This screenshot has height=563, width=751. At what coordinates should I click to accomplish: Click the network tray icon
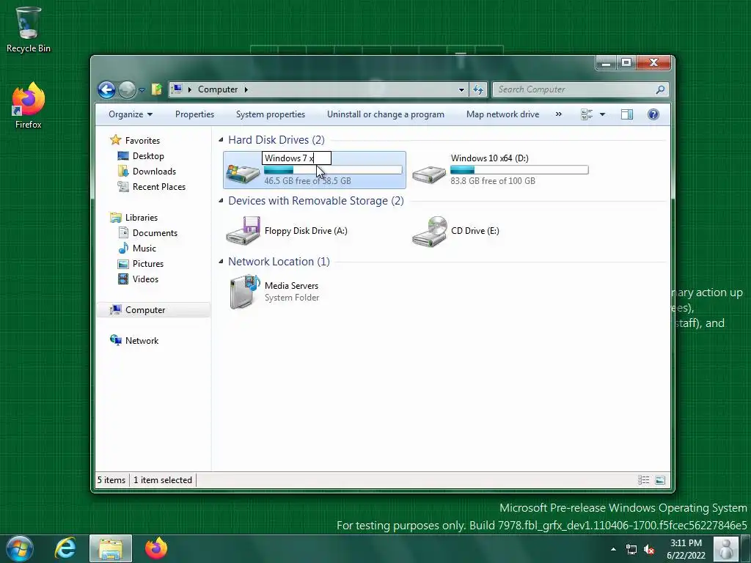coord(631,549)
